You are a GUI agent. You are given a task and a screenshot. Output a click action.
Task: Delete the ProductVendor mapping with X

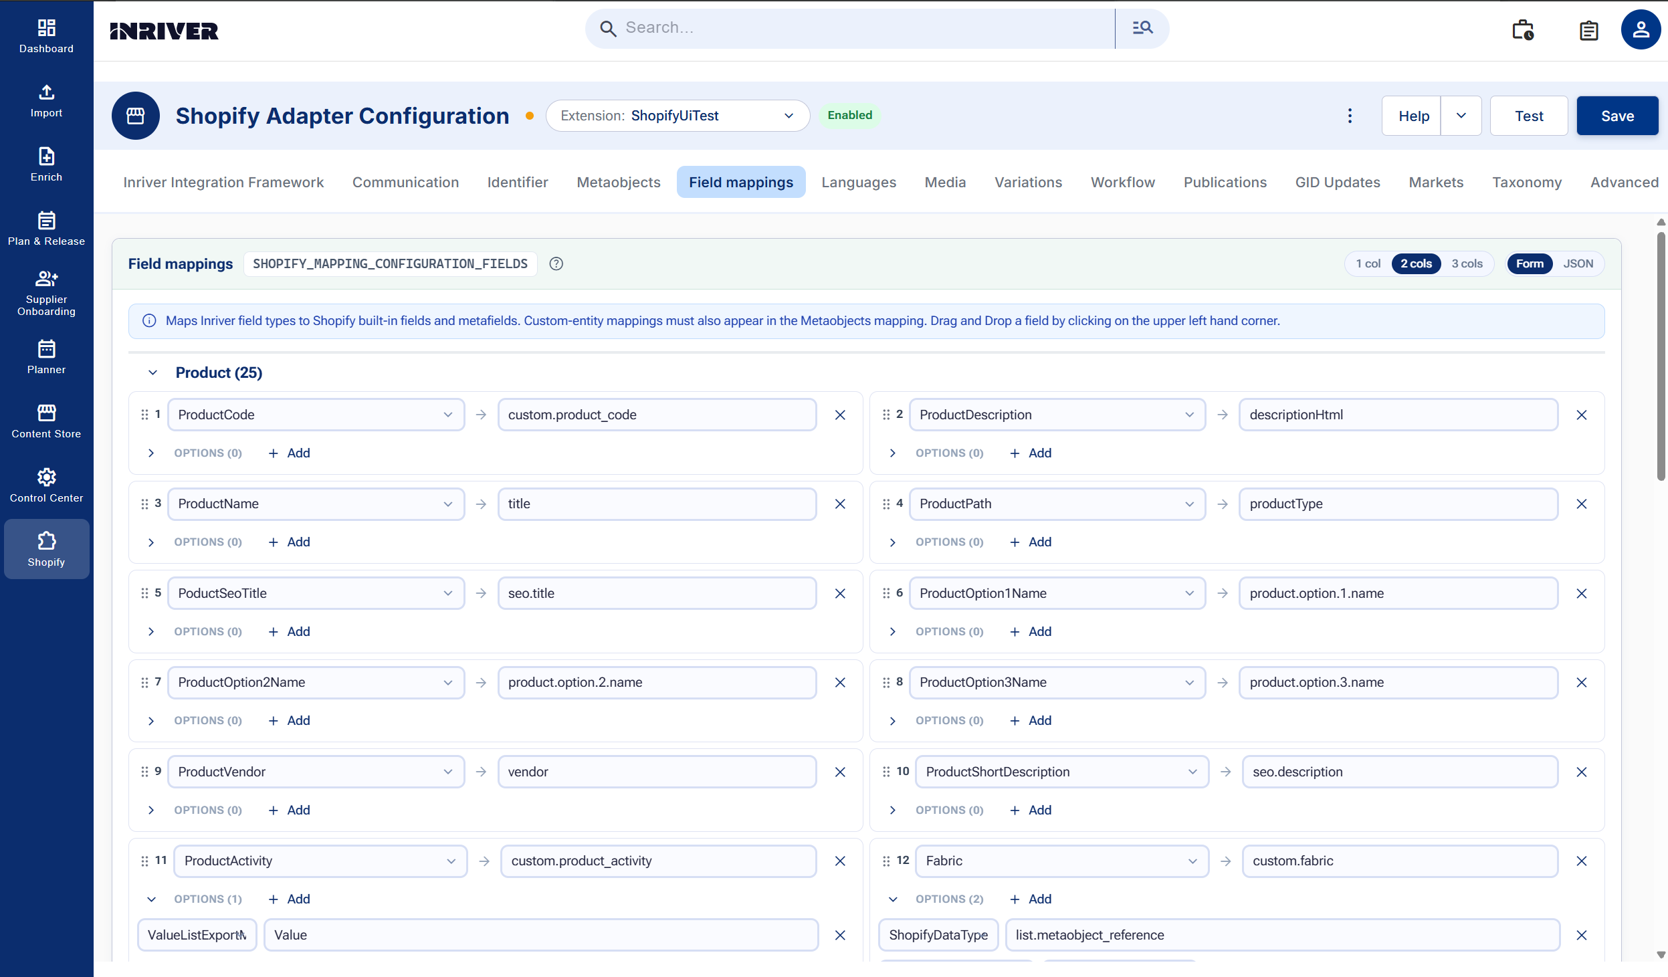point(840,772)
